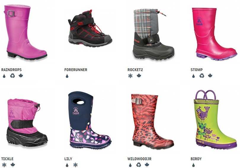
Task: Click the maple leaf icon under WildwoodJr
Action: (x=147, y=165)
